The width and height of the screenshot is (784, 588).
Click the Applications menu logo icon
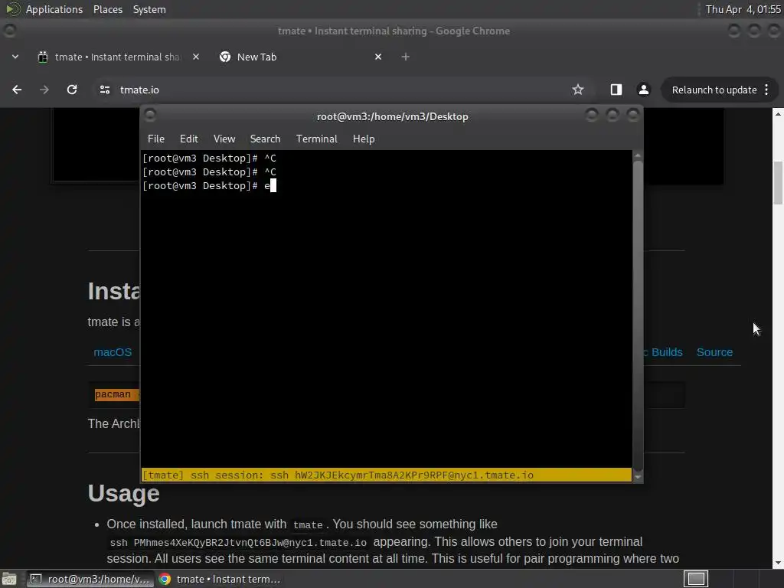[12, 9]
